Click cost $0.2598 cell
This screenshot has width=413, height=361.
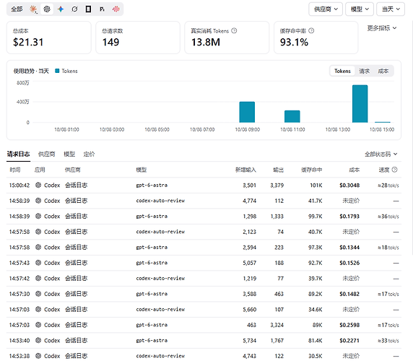click(349, 325)
